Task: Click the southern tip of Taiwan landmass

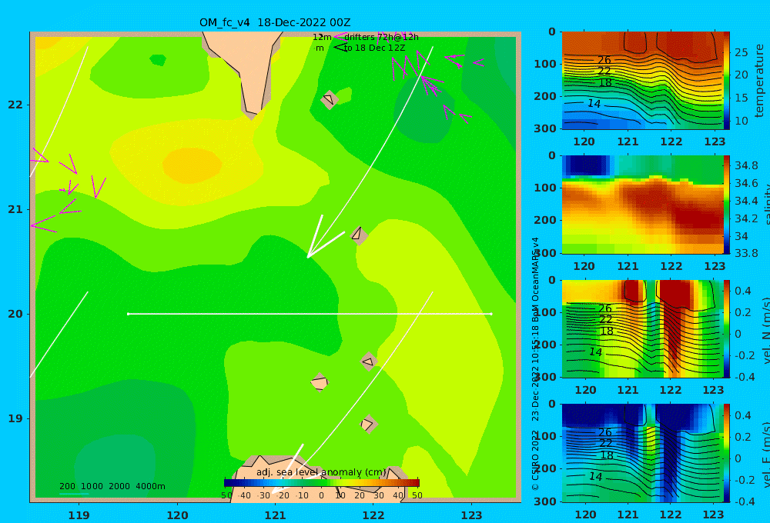Action: click(253, 112)
